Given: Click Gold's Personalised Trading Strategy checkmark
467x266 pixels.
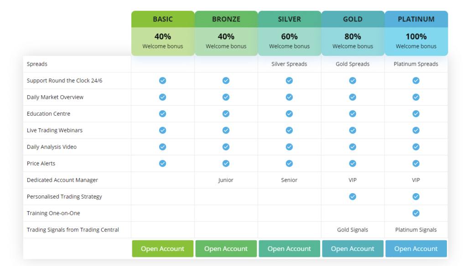Looking at the screenshot, I should (x=353, y=196).
